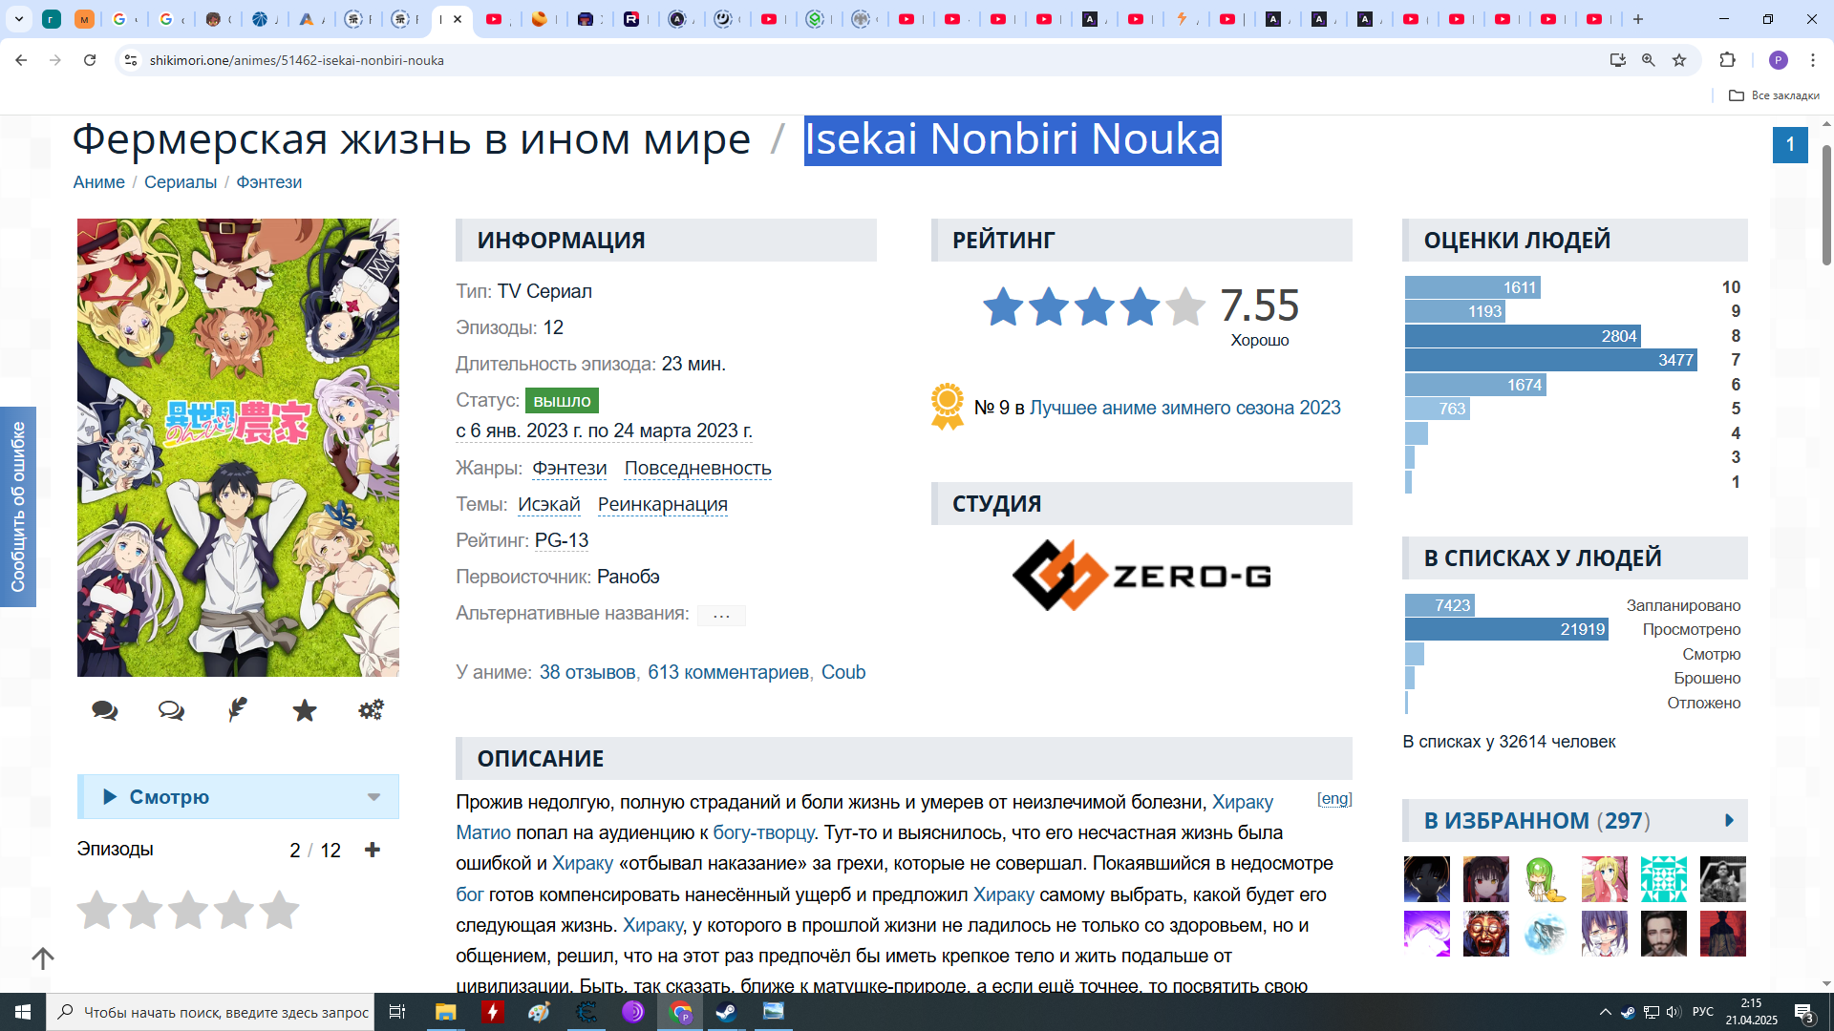Reload the page with refresh icon
The image size is (1834, 1031).
[x=90, y=60]
